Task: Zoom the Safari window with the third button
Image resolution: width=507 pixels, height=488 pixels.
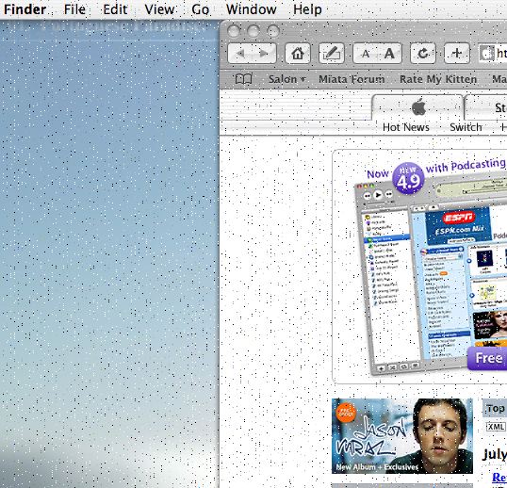Action: click(273, 31)
